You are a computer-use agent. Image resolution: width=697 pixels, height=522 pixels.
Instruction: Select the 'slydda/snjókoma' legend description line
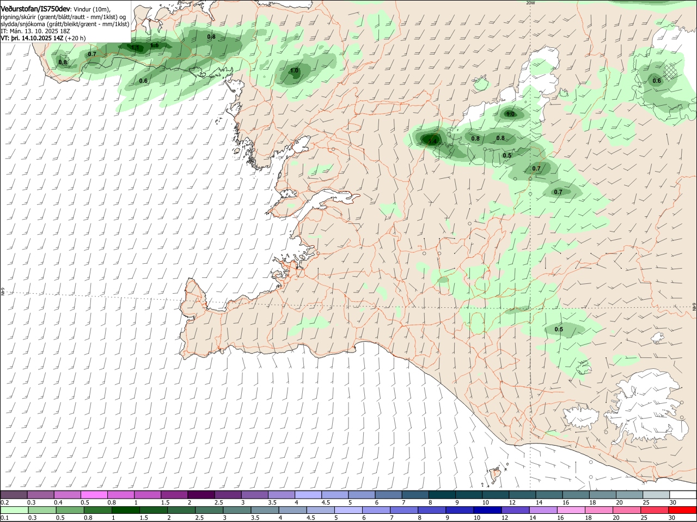click(65, 25)
